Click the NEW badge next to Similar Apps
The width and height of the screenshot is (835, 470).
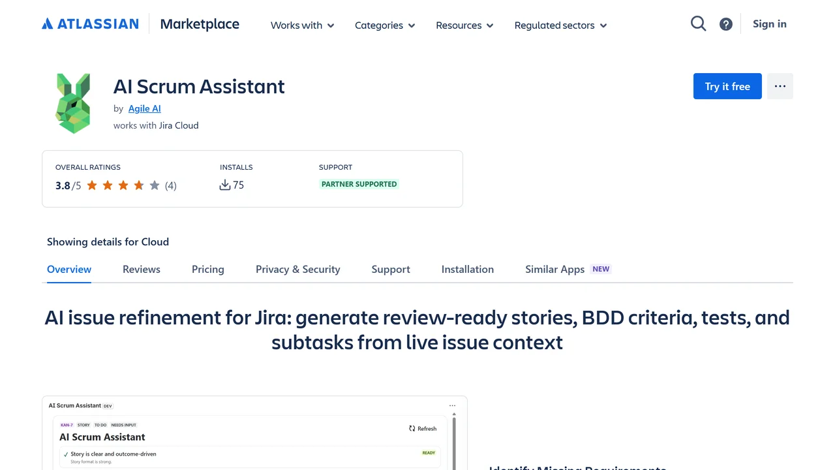coord(601,269)
